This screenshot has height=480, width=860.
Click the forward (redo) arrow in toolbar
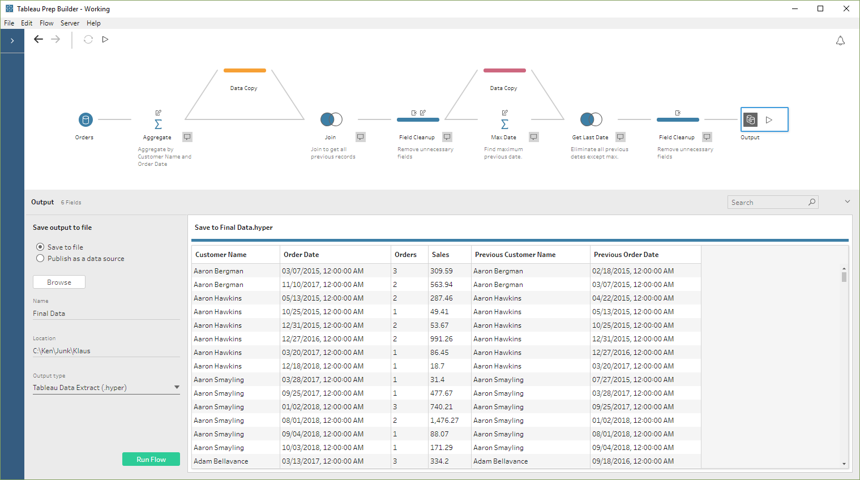click(55, 39)
